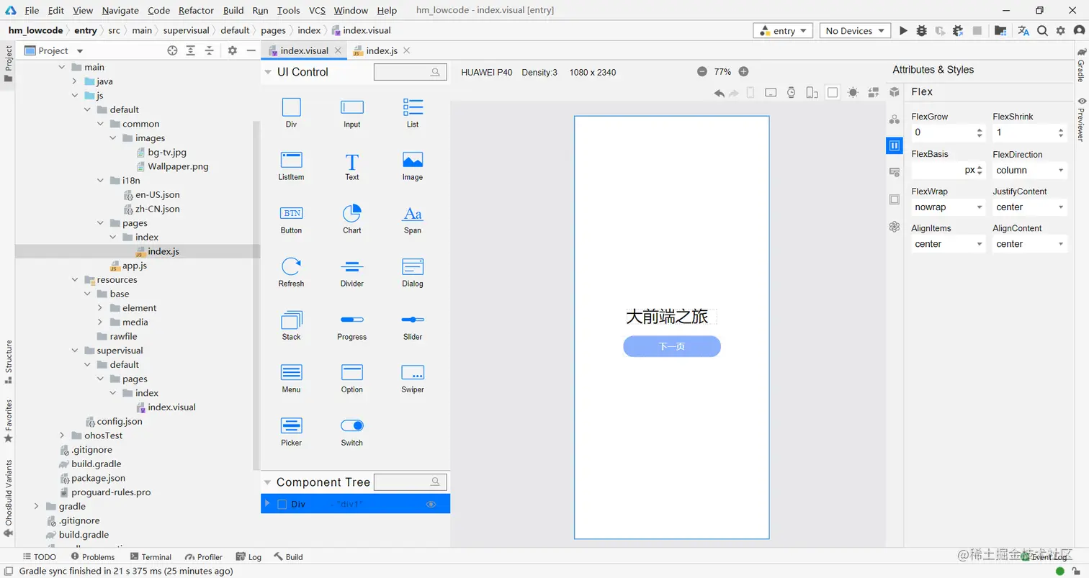Pick the Stack control icon

291,320
